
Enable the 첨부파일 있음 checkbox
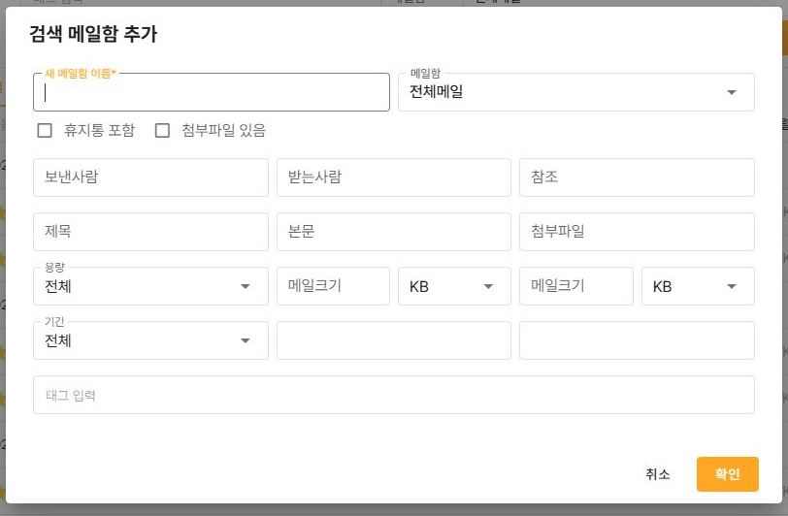(162, 131)
